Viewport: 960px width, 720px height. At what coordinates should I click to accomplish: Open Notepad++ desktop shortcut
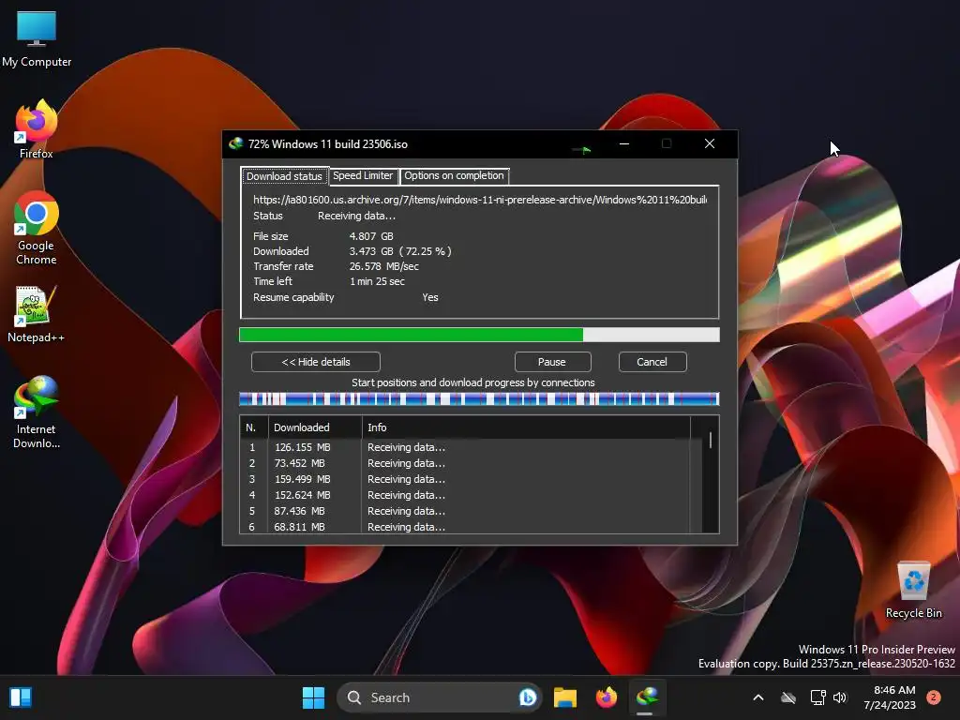[x=37, y=314]
